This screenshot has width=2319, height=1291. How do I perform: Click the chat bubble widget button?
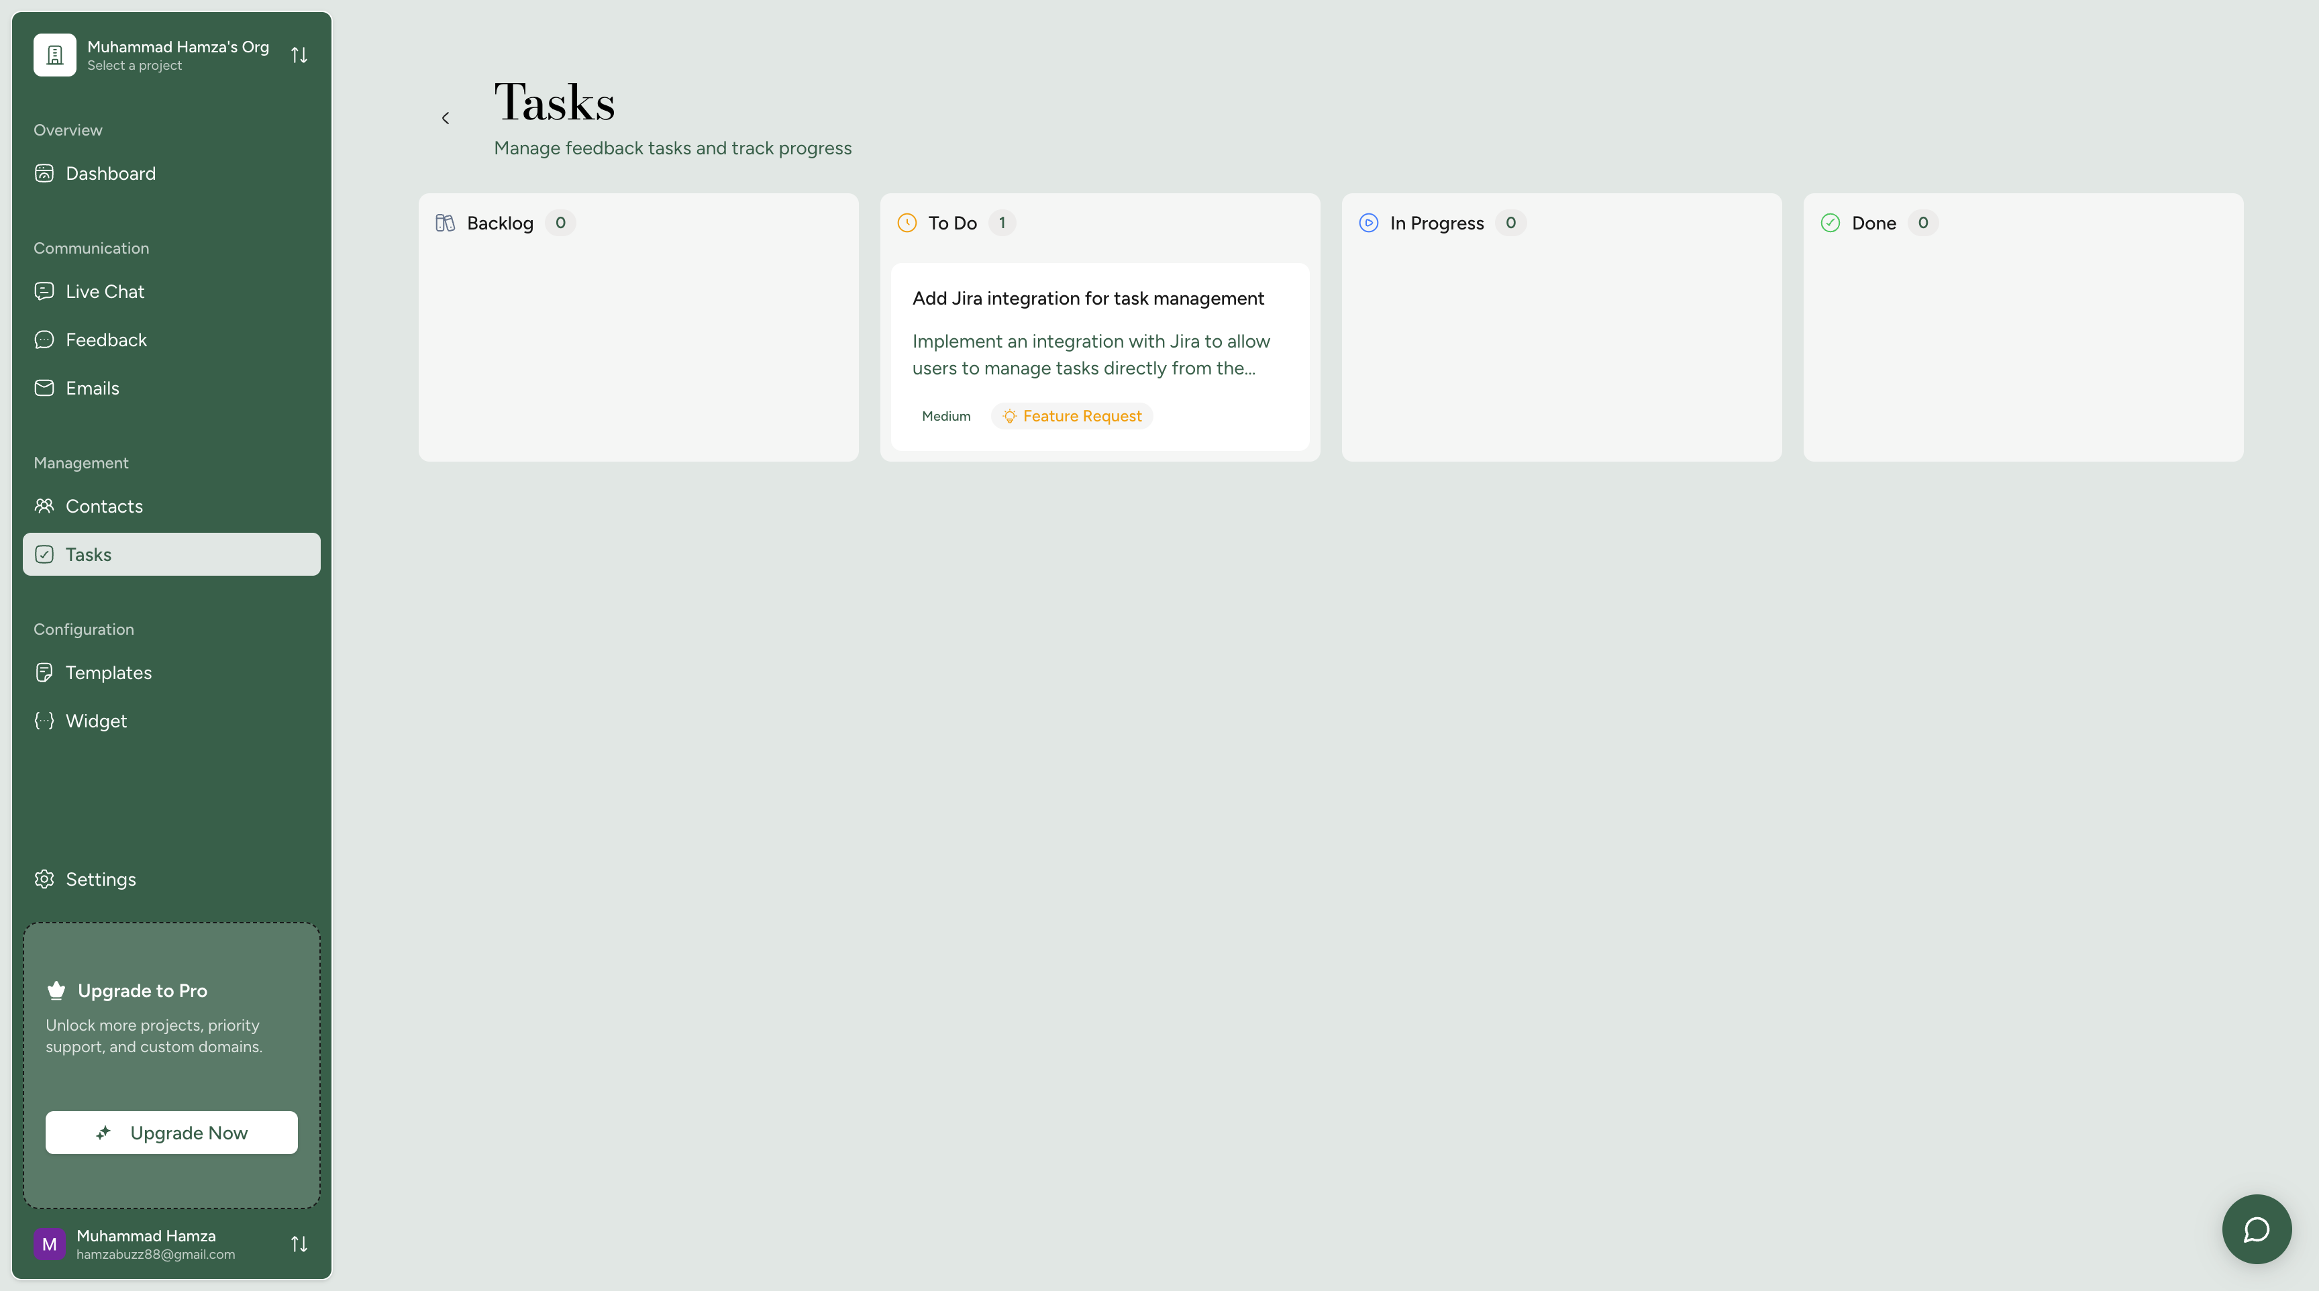pos(2255,1229)
